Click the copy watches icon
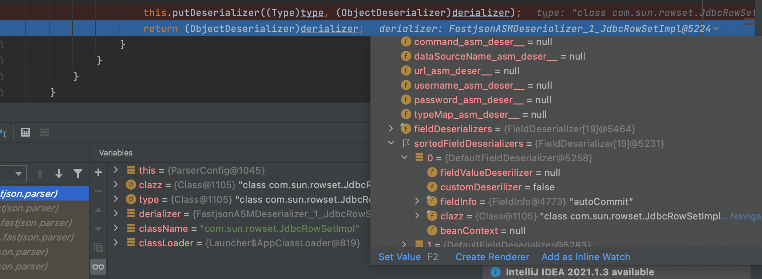This screenshot has width=762, height=279. (98, 247)
